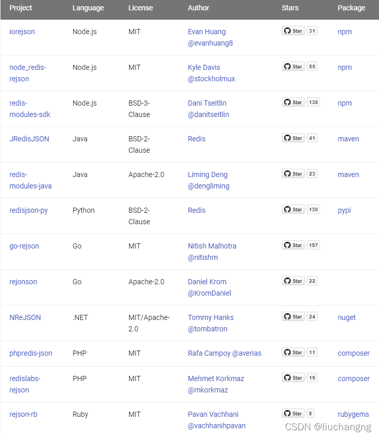Star the rejson-rb project
This screenshot has width=379, height=437.
293,413
